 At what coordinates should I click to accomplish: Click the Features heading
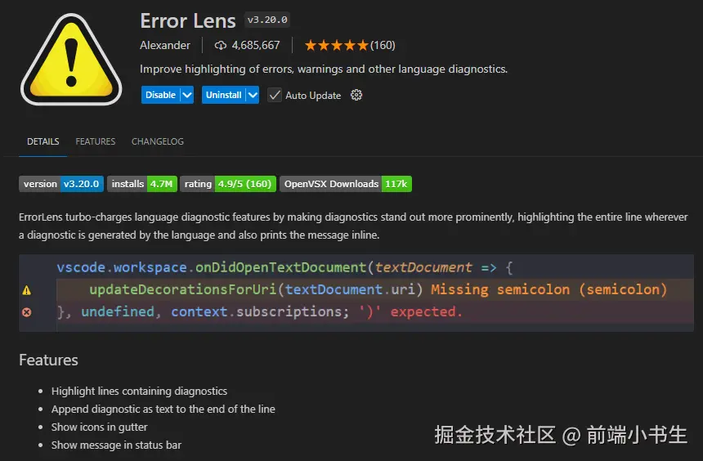48,360
